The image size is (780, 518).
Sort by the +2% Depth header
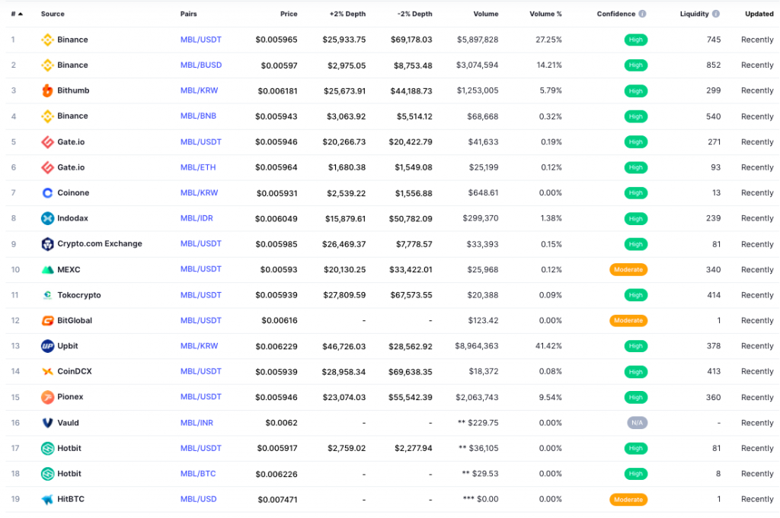[x=347, y=14]
